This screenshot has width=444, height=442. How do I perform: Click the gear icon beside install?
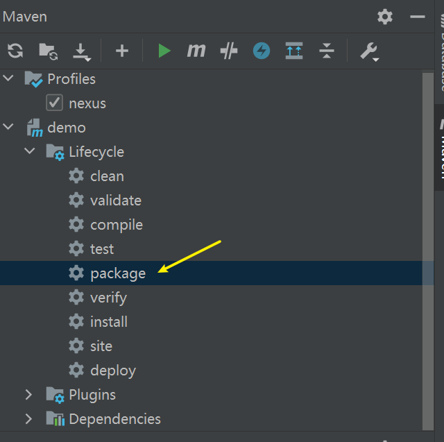pos(76,322)
